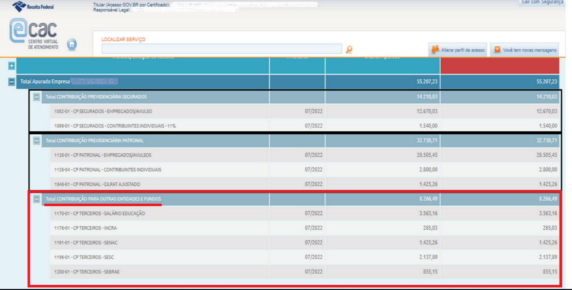Image resolution: width=572 pixels, height=290 pixels.
Task: Click the 2.137,89 value in the debit column
Action: [428, 257]
